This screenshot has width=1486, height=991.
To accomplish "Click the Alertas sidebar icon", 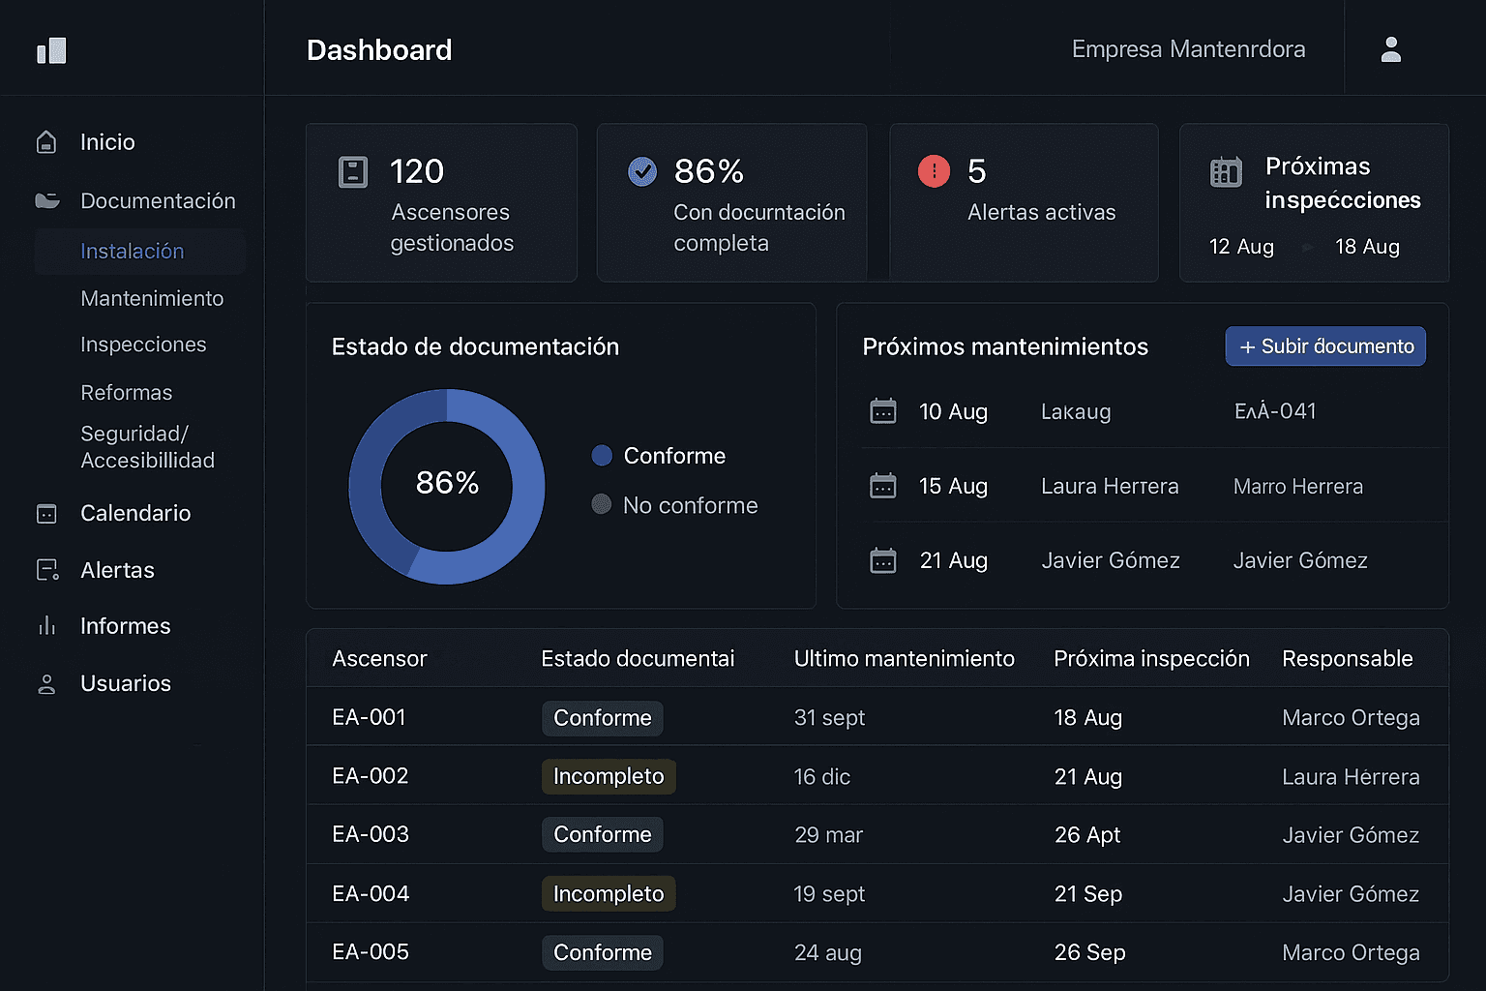I will click(x=46, y=571).
